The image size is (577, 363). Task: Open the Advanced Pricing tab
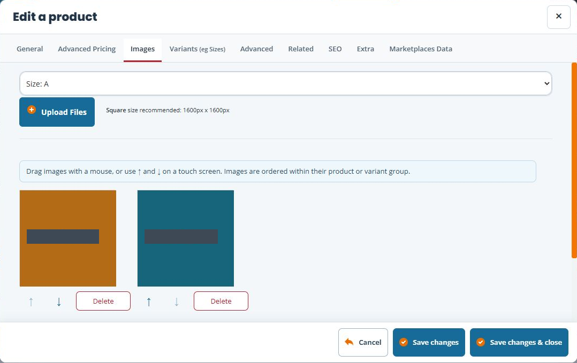click(x=87, y=49)
